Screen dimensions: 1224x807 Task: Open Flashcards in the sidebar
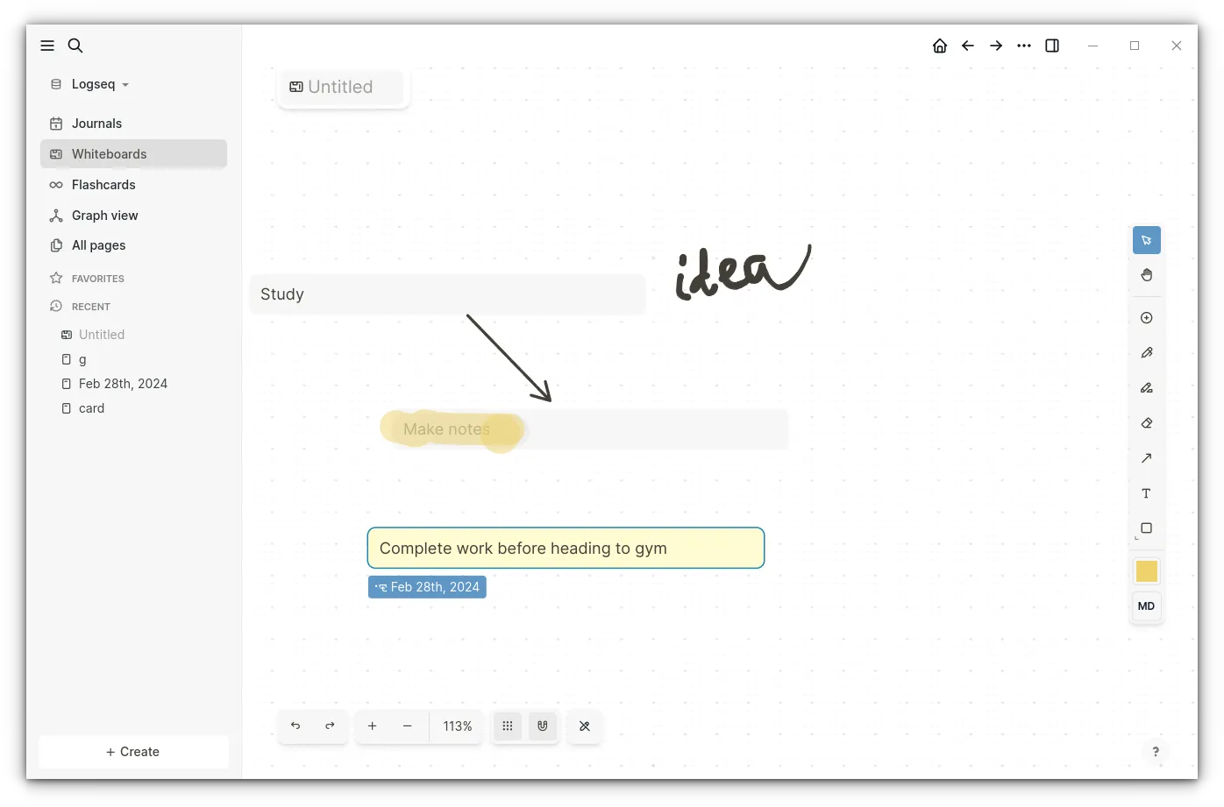click(133, 185)
